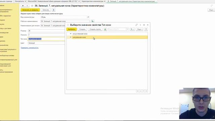
Task: Open the dialog help question mark
Action: 146,29
